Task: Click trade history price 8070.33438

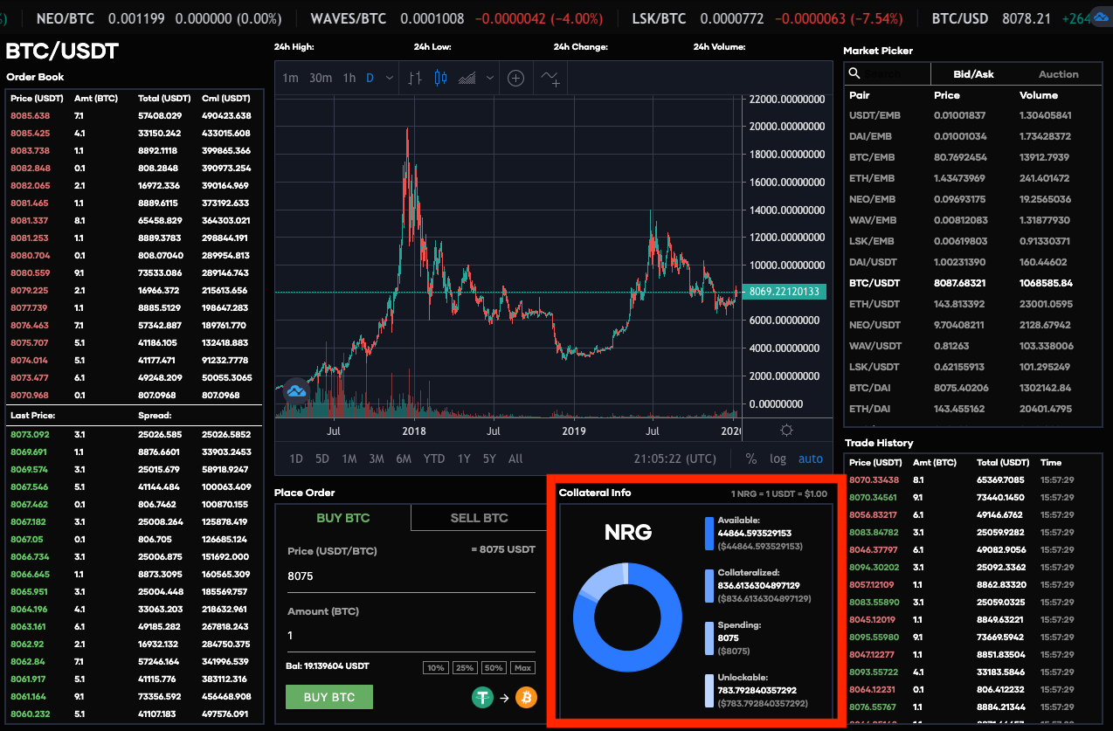Action: pyautogui.click(x=874, y=479)
